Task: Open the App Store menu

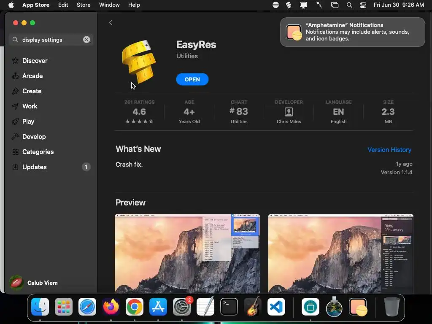Action: 36,5
